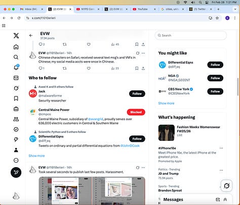Follow Differential Eqns in Who to follow
240x205 pixels.
137,139
